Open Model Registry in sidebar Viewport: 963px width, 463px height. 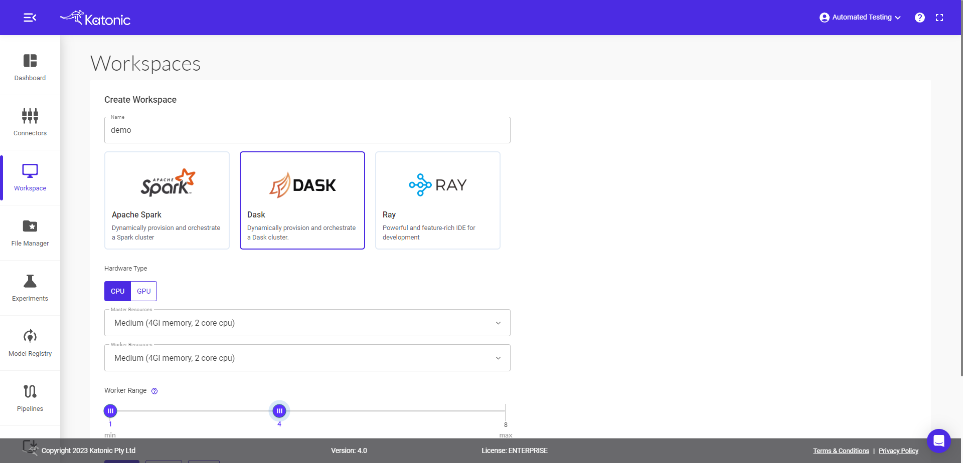tap(30, 343)
